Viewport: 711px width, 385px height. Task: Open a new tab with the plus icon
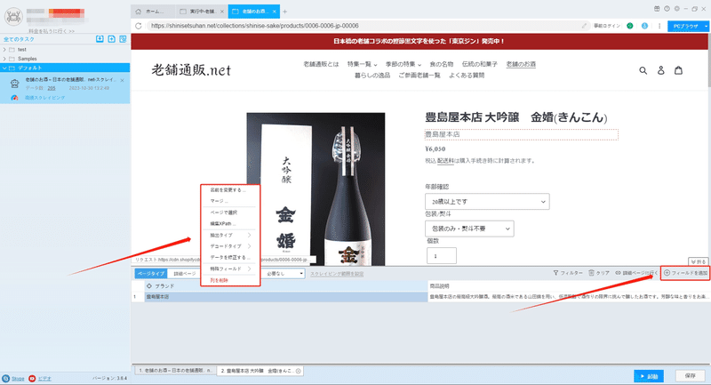(284, 12)
